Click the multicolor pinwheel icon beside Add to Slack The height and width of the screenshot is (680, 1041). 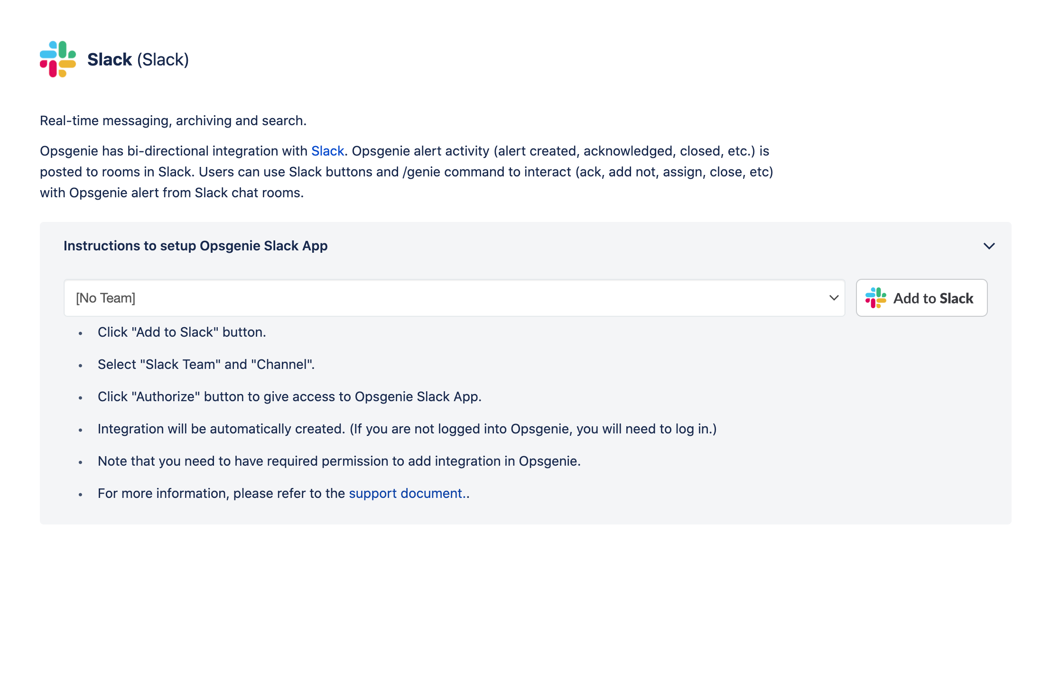click(x=876, y=298)
